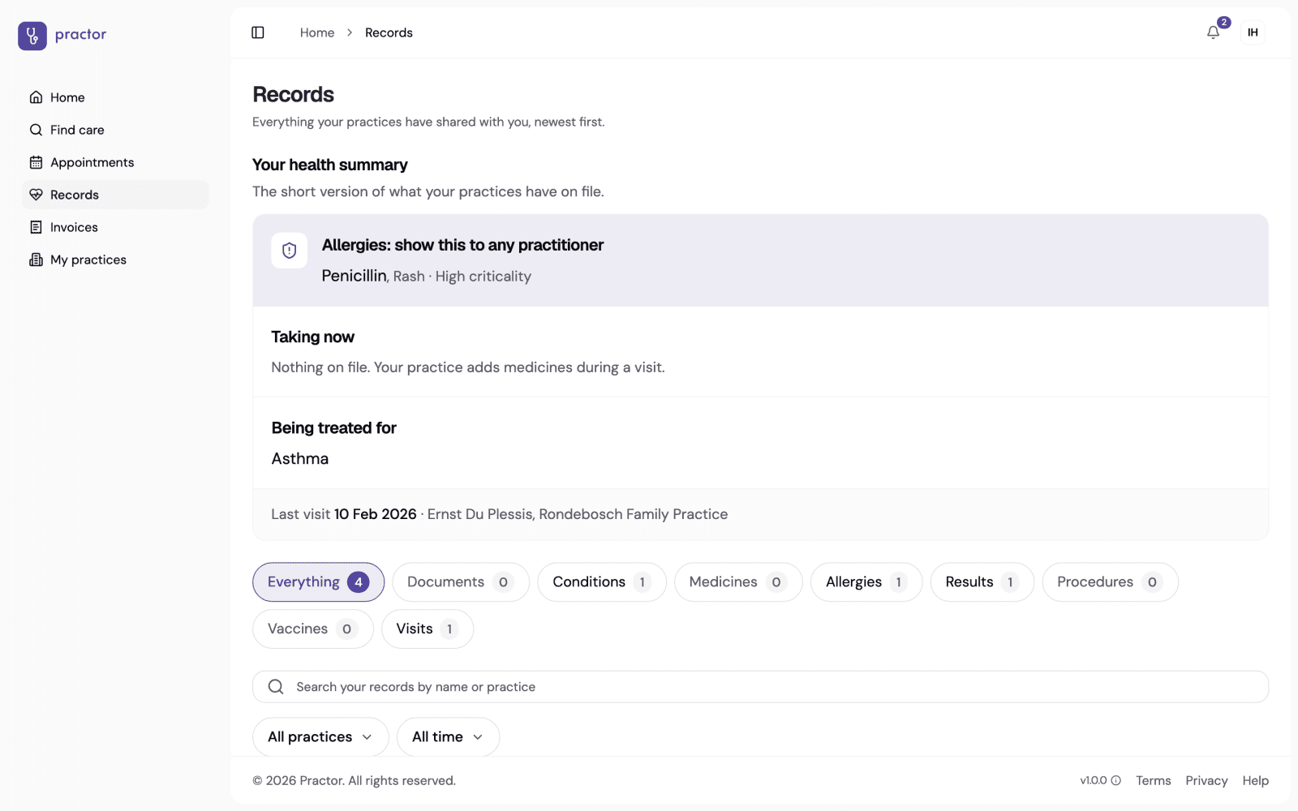This screenshot has width=1298, height=811.
Task: Filter by Procedures chip
Action: point(1110,581)
